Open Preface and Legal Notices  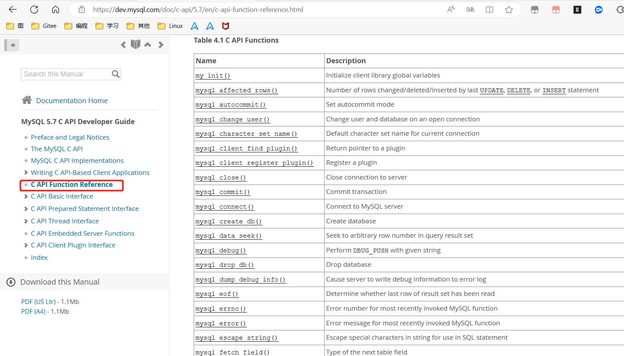[x=70, y=137]
